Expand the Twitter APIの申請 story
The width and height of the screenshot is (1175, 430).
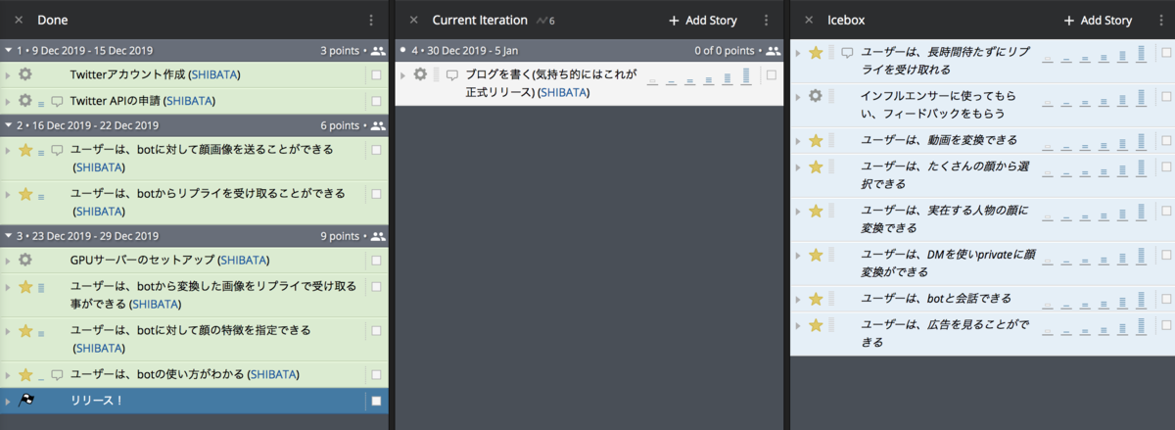pyautogui.click(x=8, y=100)
